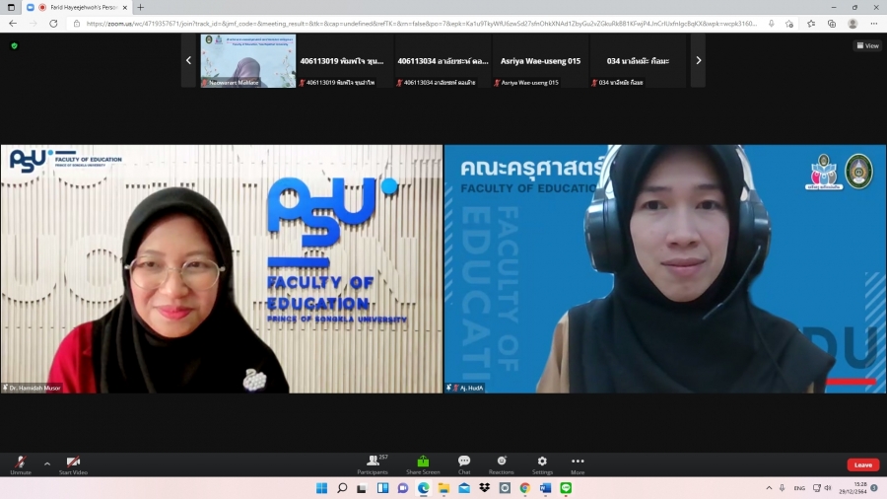Expand the More options menu
The width and height of the screenshot is (887, 499).
click(578, 463)
